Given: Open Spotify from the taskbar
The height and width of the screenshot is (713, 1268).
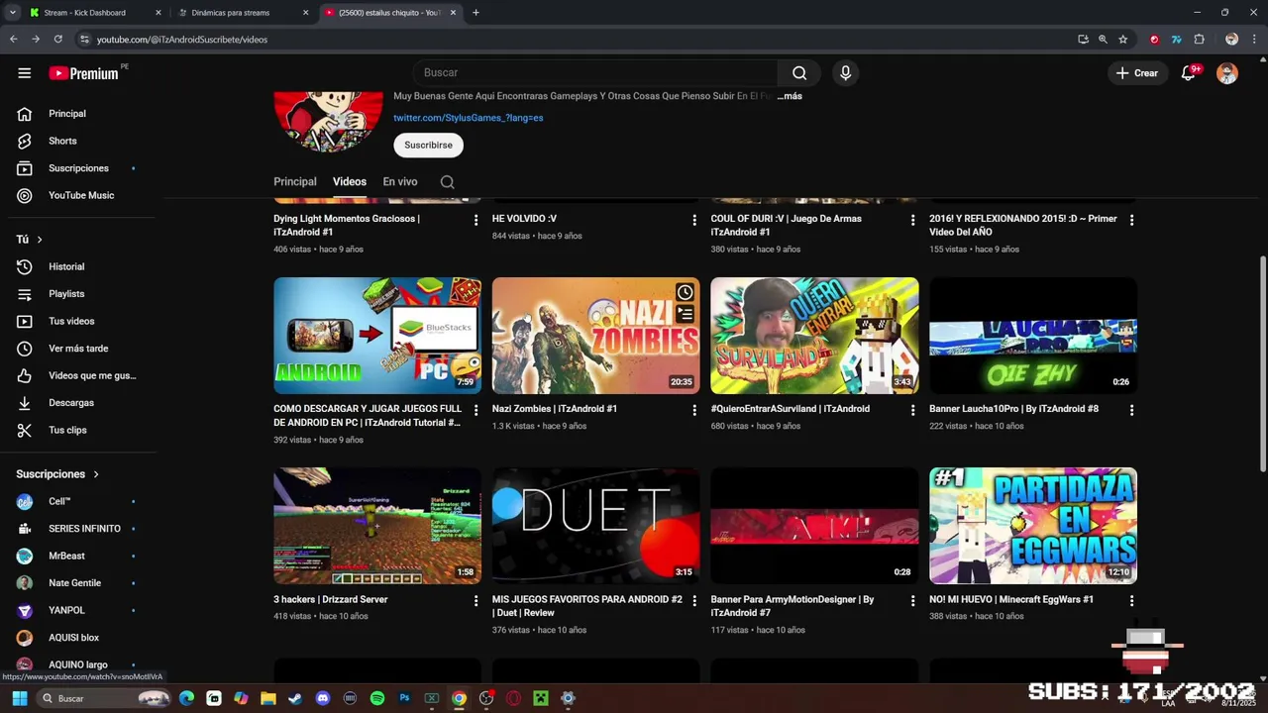Looking at the screenshot, I should [377, 698].
